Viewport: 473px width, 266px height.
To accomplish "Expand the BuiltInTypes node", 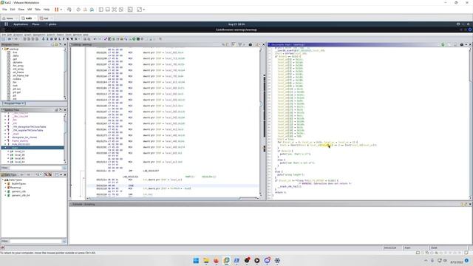I will 5,184.
